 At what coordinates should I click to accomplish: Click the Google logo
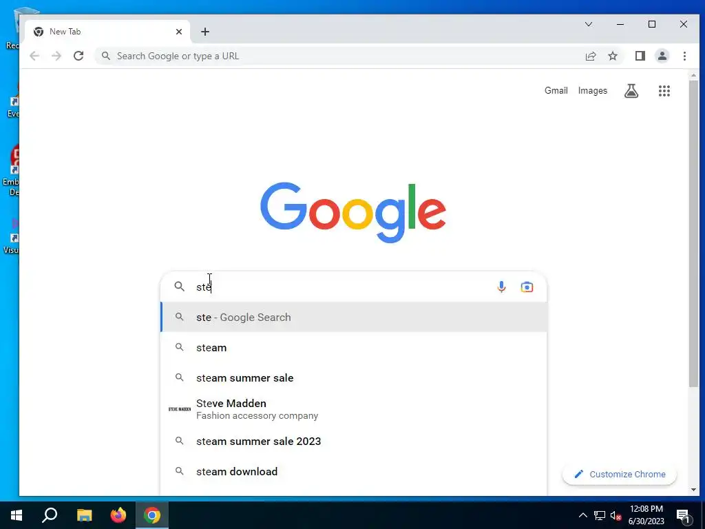coord(353,212)
